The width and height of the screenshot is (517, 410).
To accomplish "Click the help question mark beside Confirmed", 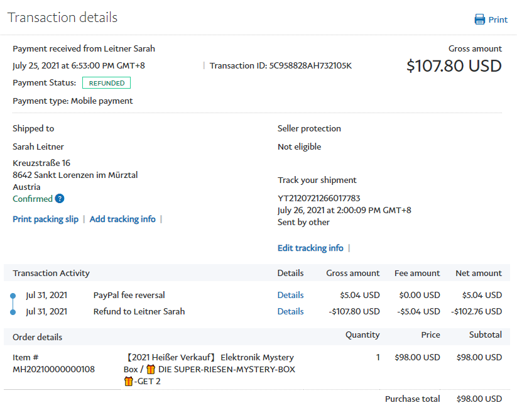I will click(60, 199).
